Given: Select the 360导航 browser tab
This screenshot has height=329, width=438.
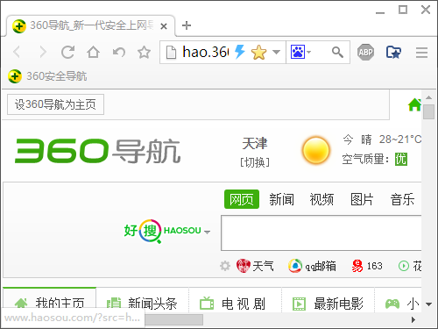Looking at the screenshot, I should 91,25.
